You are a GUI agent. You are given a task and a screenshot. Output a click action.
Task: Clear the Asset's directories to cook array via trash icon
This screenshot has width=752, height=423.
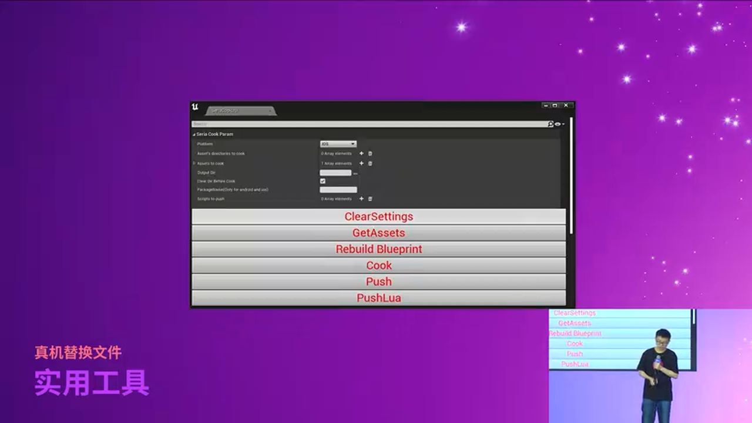tap(370, 153)
